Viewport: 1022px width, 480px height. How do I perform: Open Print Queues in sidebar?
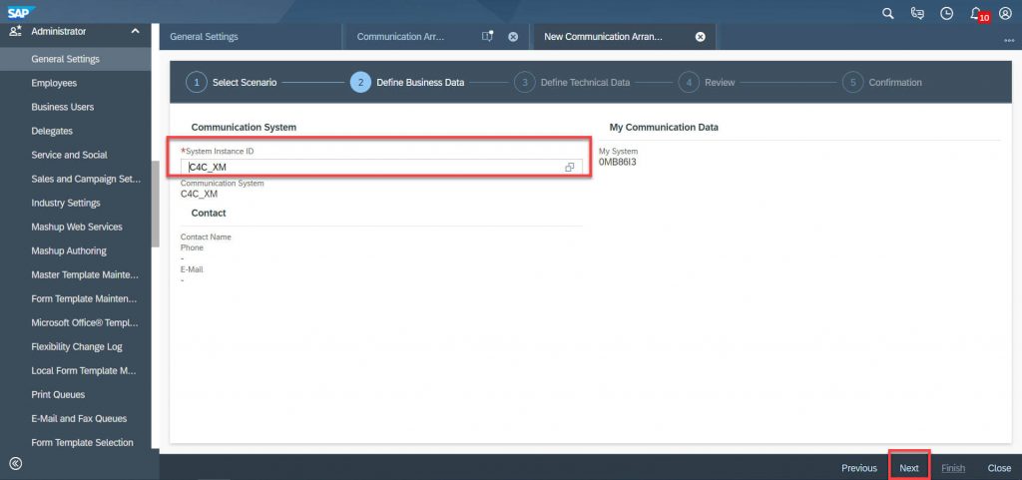tap(76, 395)
